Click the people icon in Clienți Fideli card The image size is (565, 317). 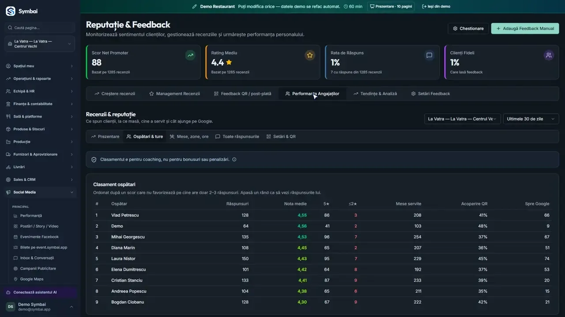tap(549, 55)
